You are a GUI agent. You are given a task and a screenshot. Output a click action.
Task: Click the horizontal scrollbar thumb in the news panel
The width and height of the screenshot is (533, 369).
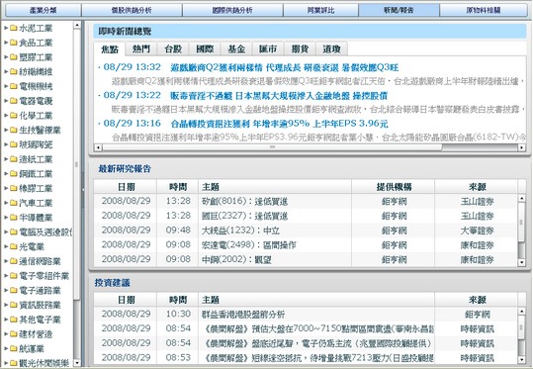click(272, 147)
